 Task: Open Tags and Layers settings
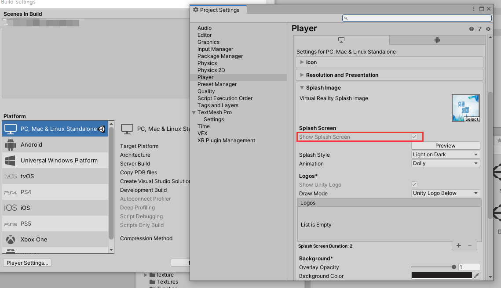click(218, 105)
